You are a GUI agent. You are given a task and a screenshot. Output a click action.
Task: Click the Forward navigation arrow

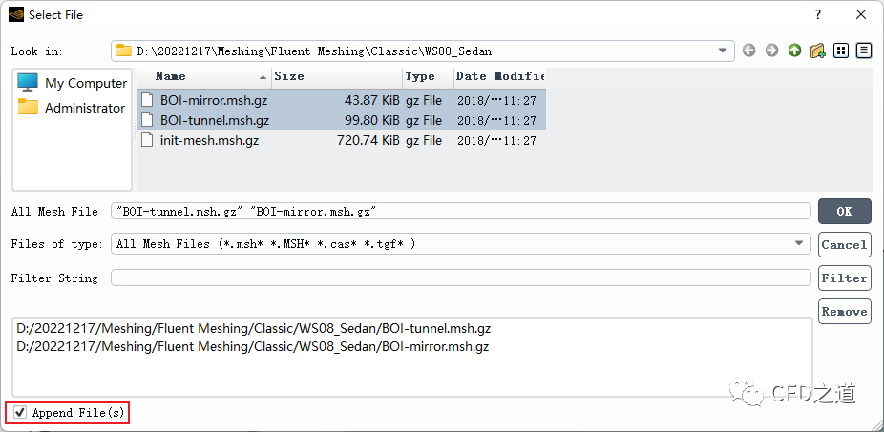point(771,51)
